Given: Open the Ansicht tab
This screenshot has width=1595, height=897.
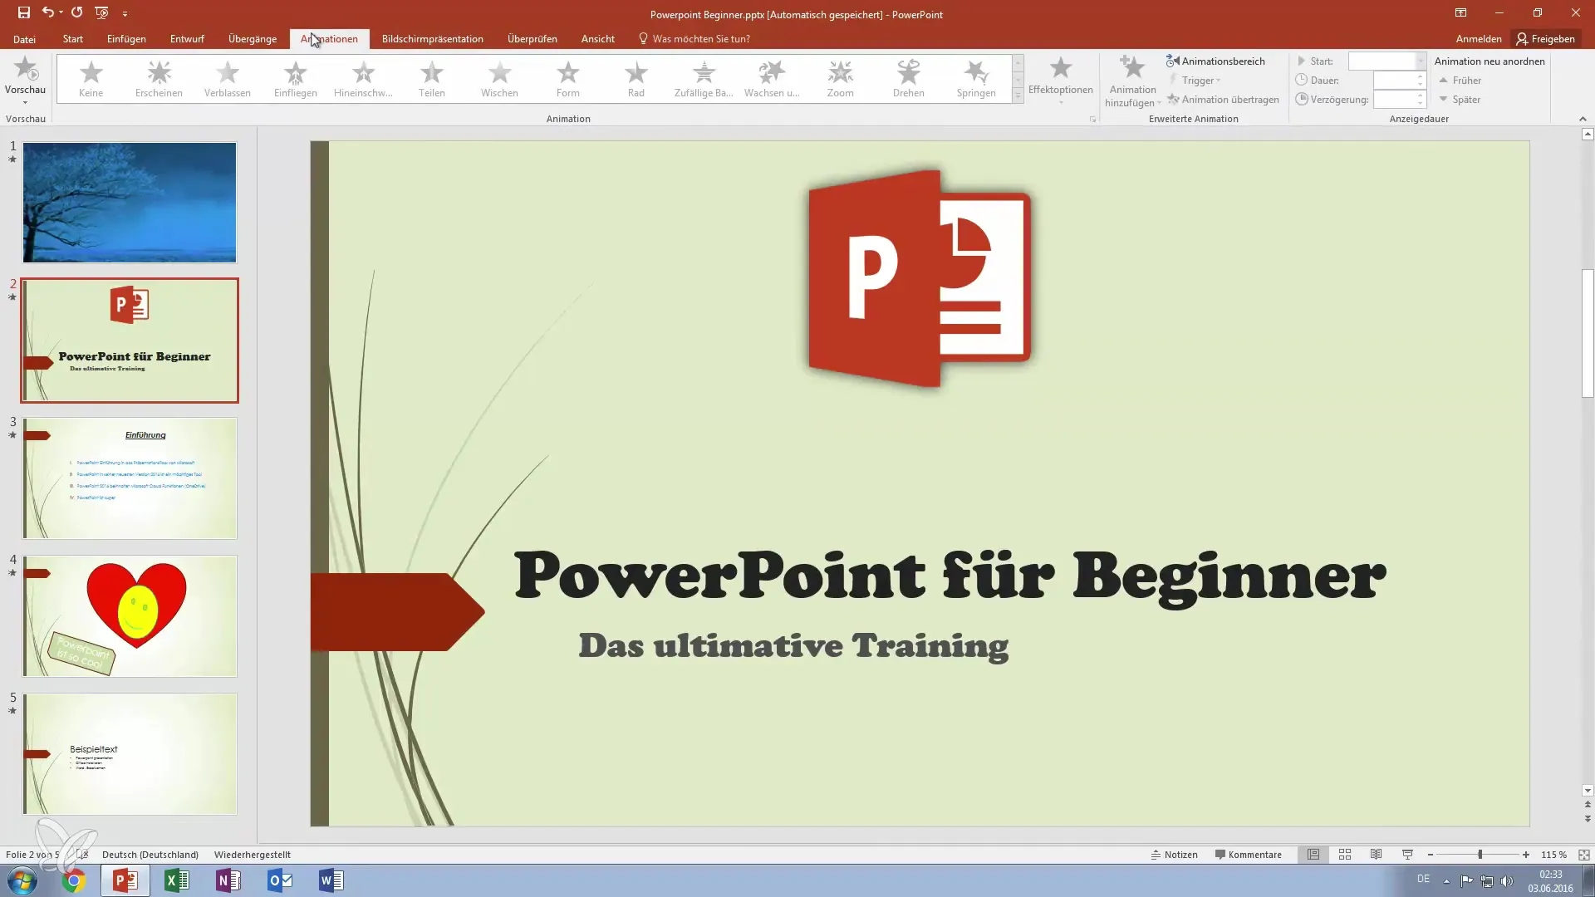Looking at the screenshot, I should pos(598,39).
